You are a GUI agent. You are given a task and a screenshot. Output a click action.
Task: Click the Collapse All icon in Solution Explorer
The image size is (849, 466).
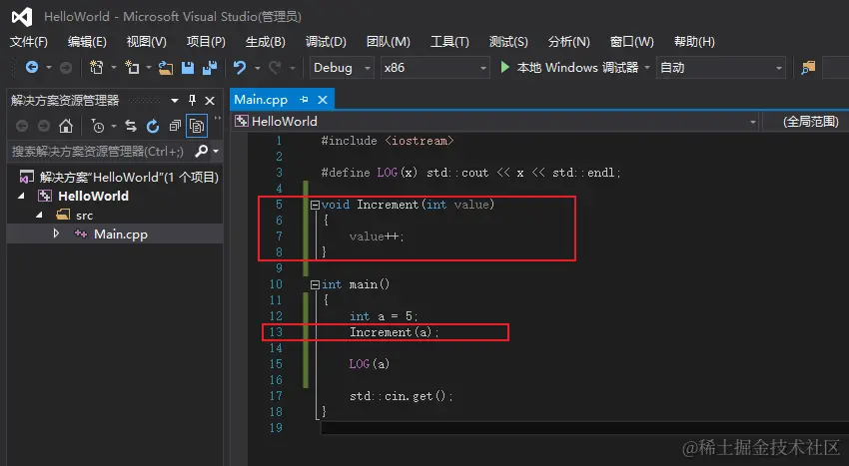click(x=175, y=126)
